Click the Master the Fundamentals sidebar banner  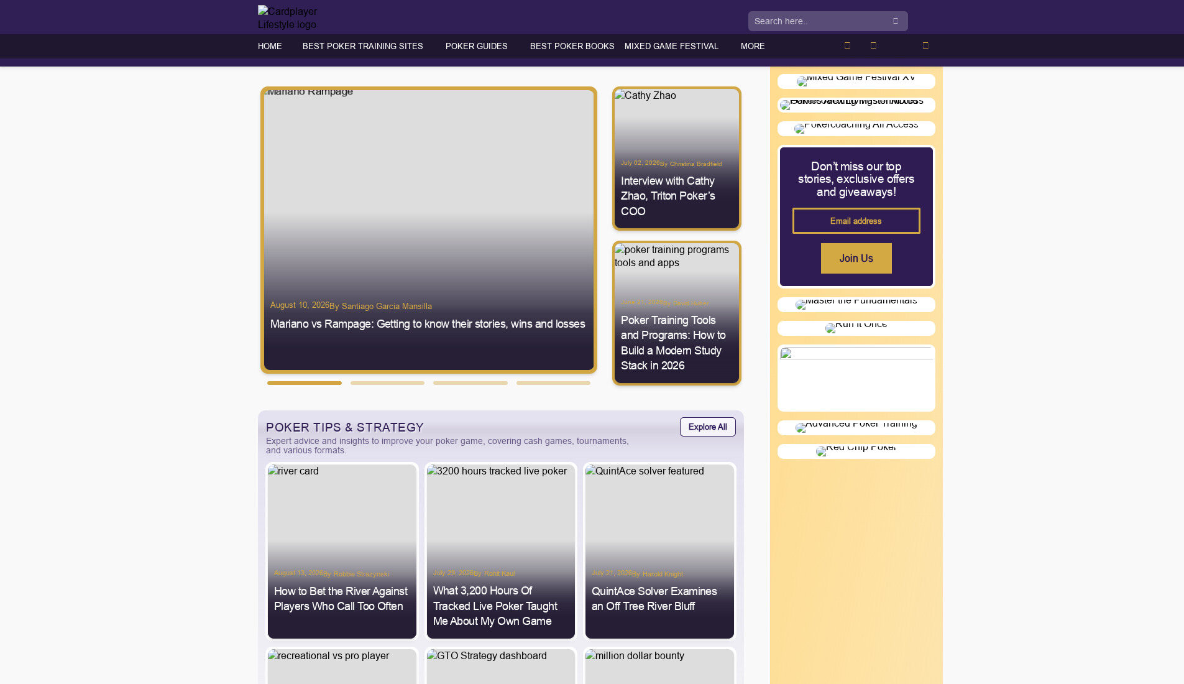[x=856, y=305]
